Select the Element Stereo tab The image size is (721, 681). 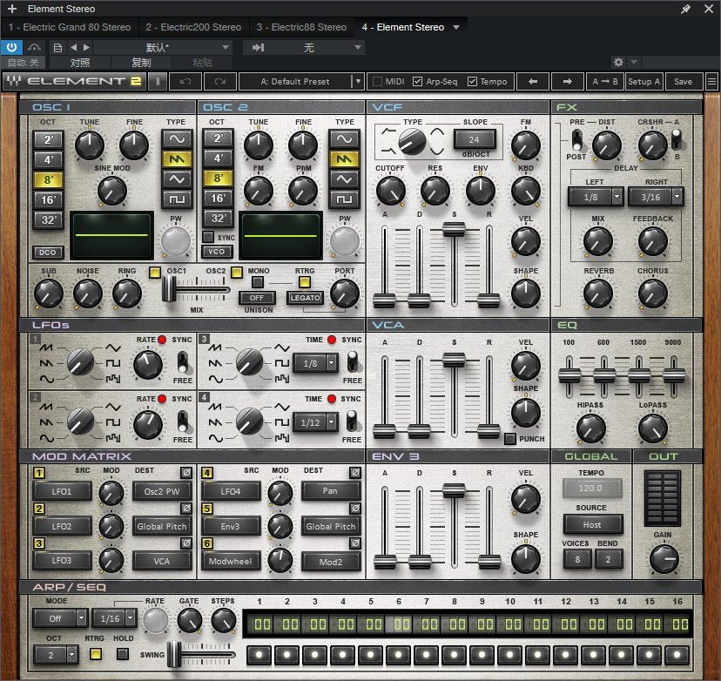(x=403, y=27)
